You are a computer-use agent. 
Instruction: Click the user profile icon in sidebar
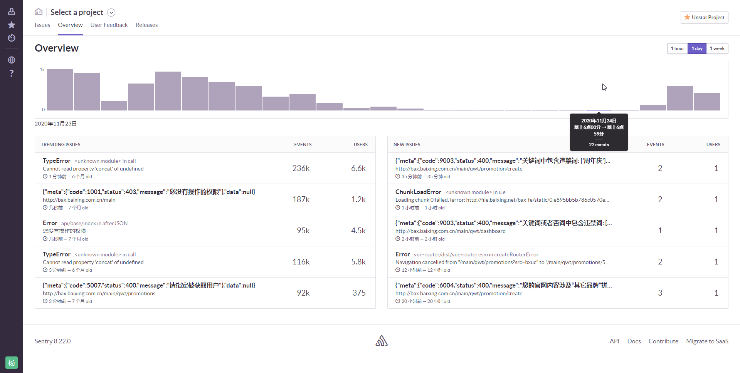click(x=12, y=12)
